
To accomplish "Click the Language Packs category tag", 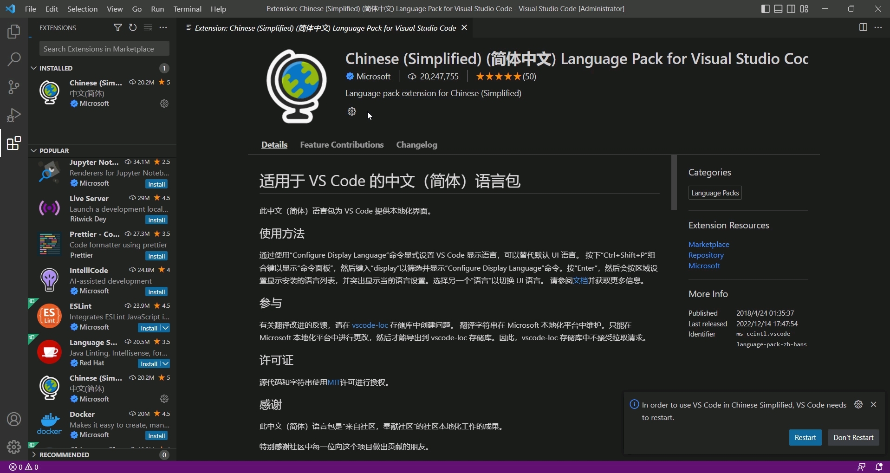I will (x=715, y=193).
